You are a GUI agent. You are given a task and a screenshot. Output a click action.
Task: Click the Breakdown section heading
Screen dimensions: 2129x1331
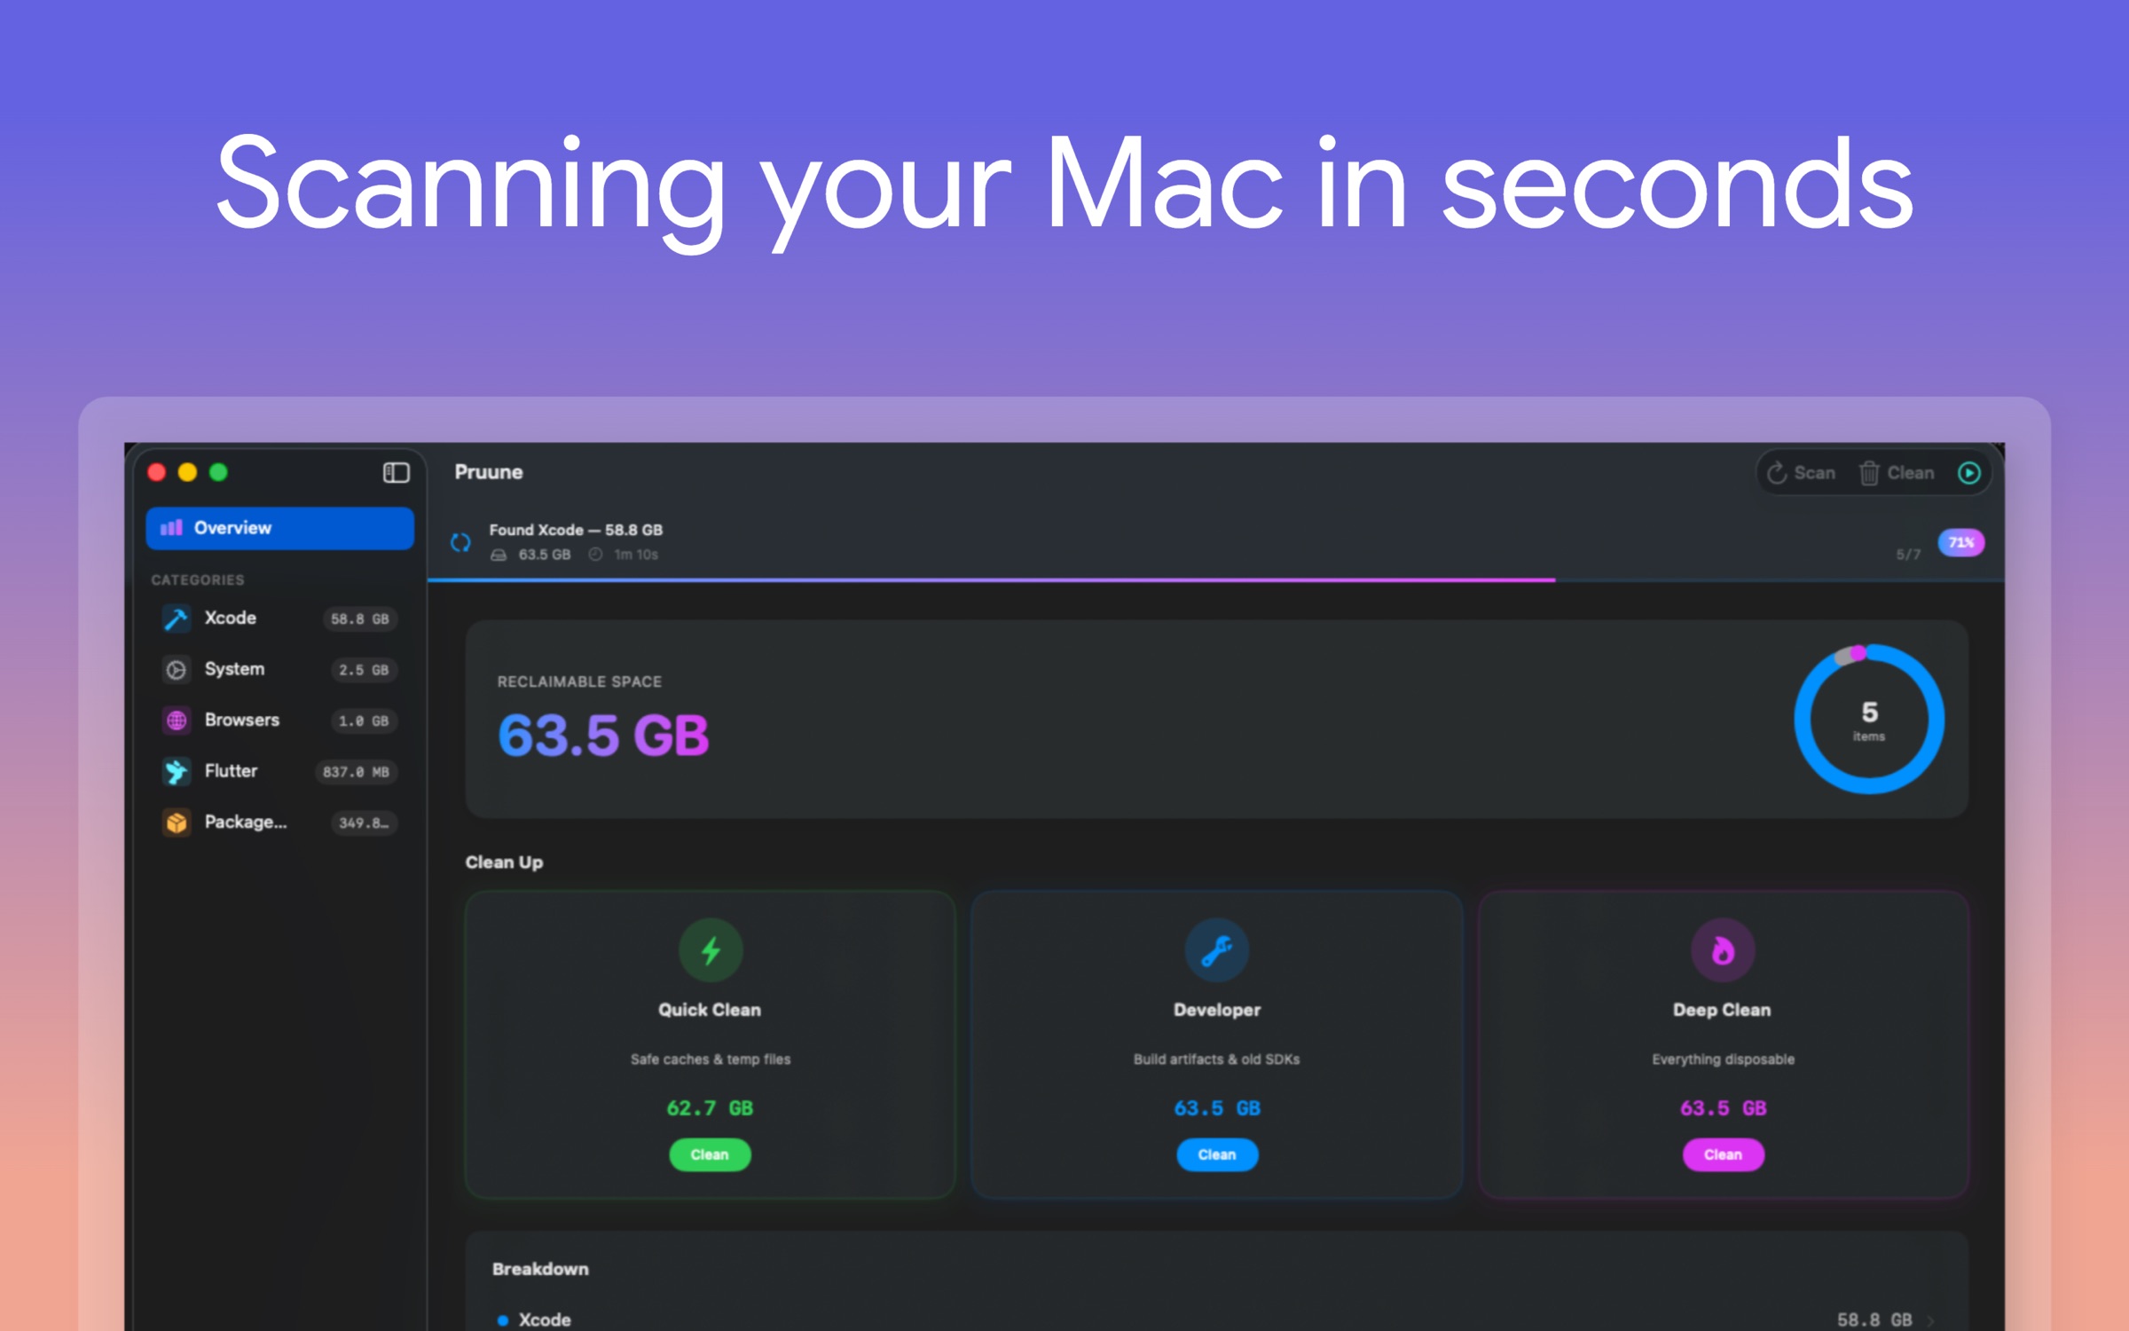point(540,1269)
